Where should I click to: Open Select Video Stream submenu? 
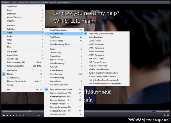click(64, 30)
